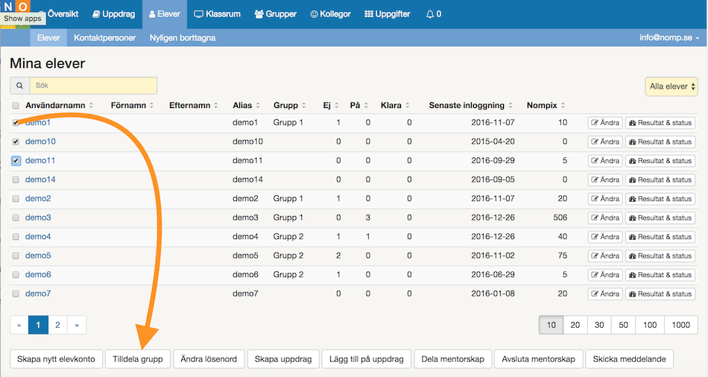Open the Alla elever filter dropdown

click(671, 86)
